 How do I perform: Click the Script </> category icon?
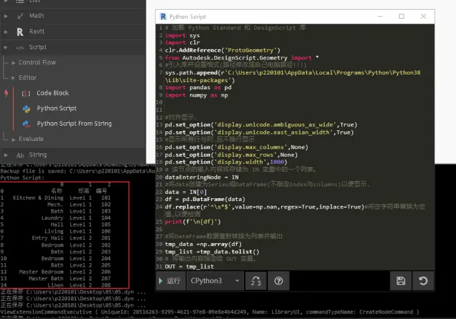coord(20,48)
